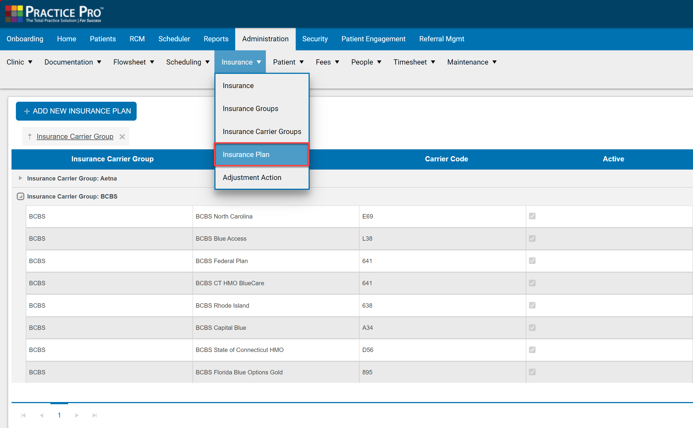The height and width of the screenshot is (428, 693).
Task: Go to the next page arrow
Action: click(77, 415)
